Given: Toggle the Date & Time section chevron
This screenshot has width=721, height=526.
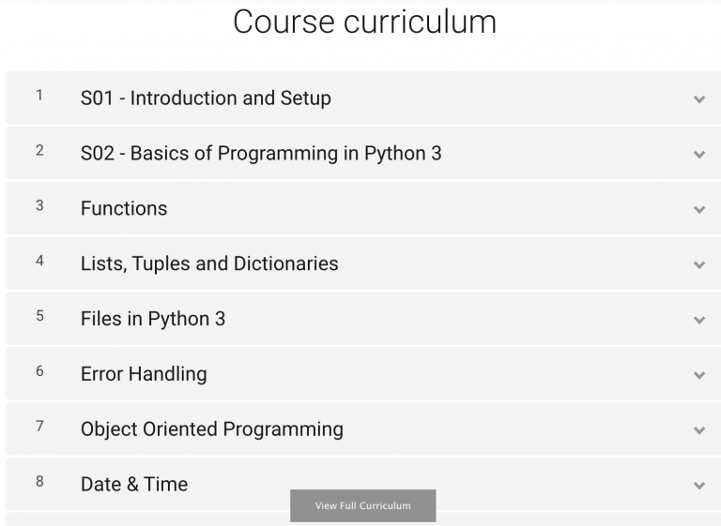Looking at the screenshot, I should [699, 486].
